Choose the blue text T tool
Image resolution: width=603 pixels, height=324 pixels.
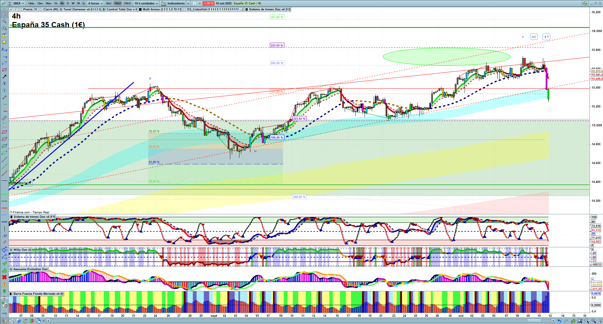tap(4, 84)
